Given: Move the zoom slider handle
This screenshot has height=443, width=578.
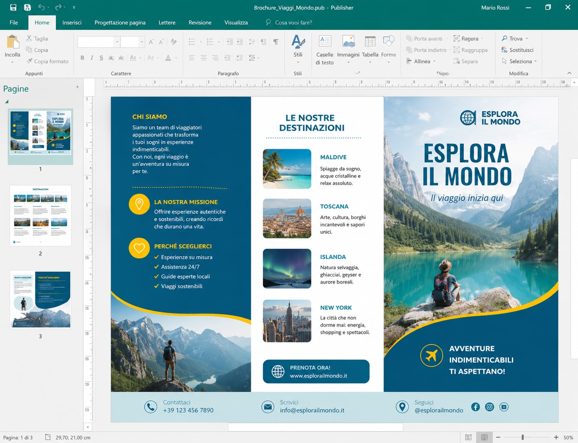Looking at the screenshot, I should [x=523, y=437].
